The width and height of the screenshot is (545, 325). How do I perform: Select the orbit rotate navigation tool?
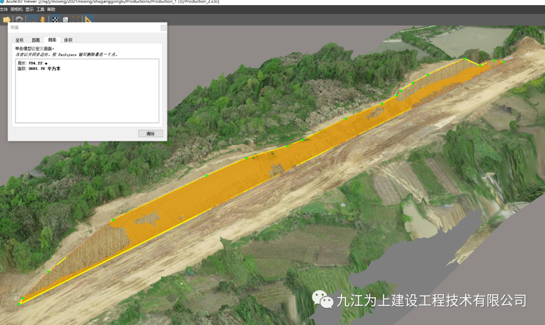[x=32, y=20]
